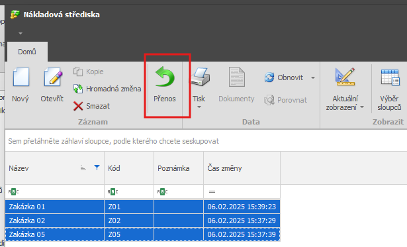This screenshot has width=407, height=247.
Task: Click the 06.02.2025 15:37:39 timestamp cell
Action: [x=242, y=234]
